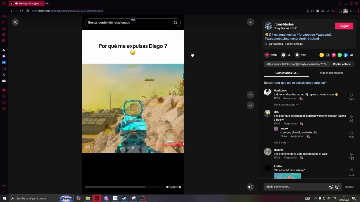The width and height of the screenshot is (360, 202).
Task: Insert mention with @ icon
Action: point(331,187)
